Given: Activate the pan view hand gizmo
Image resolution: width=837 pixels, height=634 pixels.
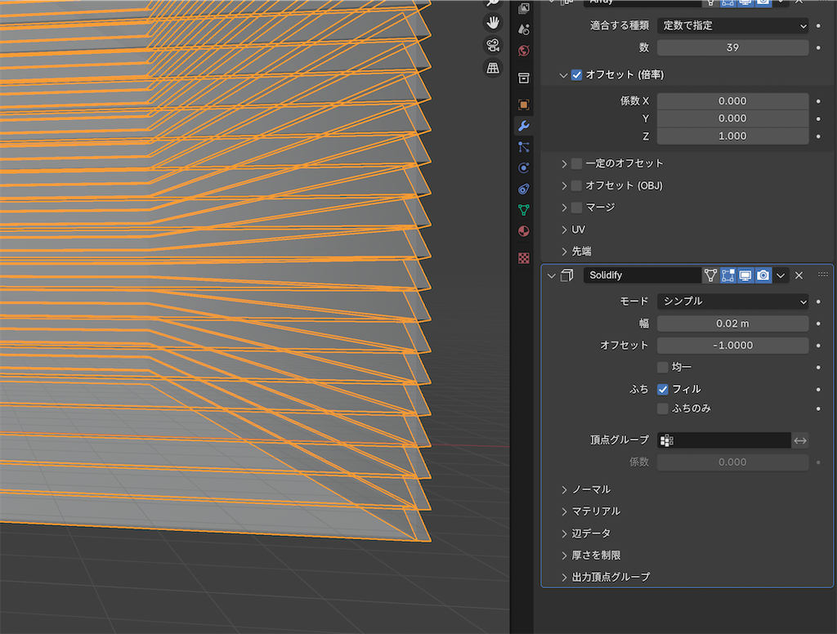Looking at the screenshot, I should tap(493, 23).
